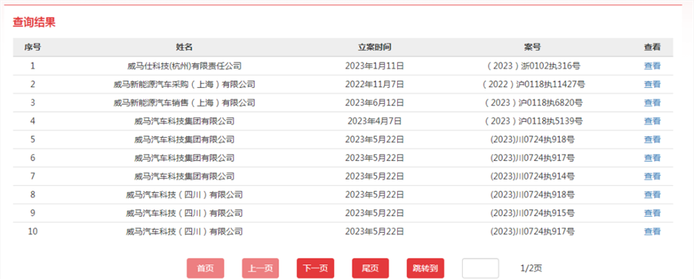Open 查看 link for case 川0724执914号
Viewport: 694px width, 279px height.
pos(652,176)
